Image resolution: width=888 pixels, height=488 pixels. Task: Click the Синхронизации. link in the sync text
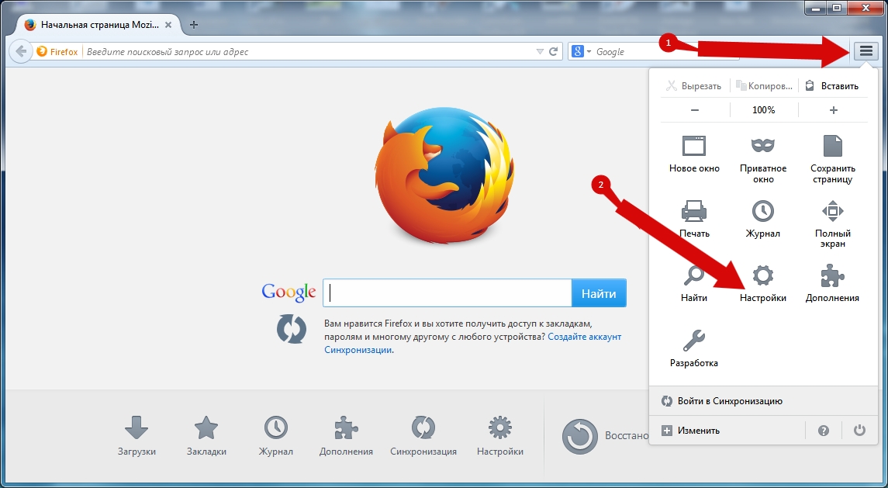point(359,350)
